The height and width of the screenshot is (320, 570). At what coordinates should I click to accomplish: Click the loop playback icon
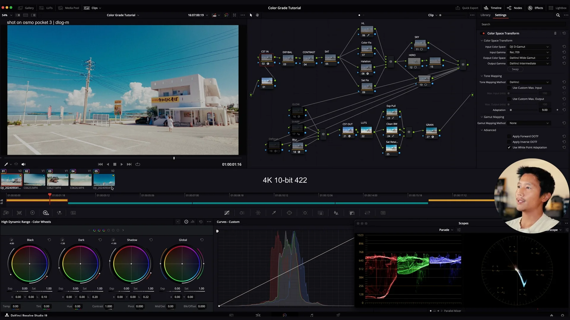point(138,164)
